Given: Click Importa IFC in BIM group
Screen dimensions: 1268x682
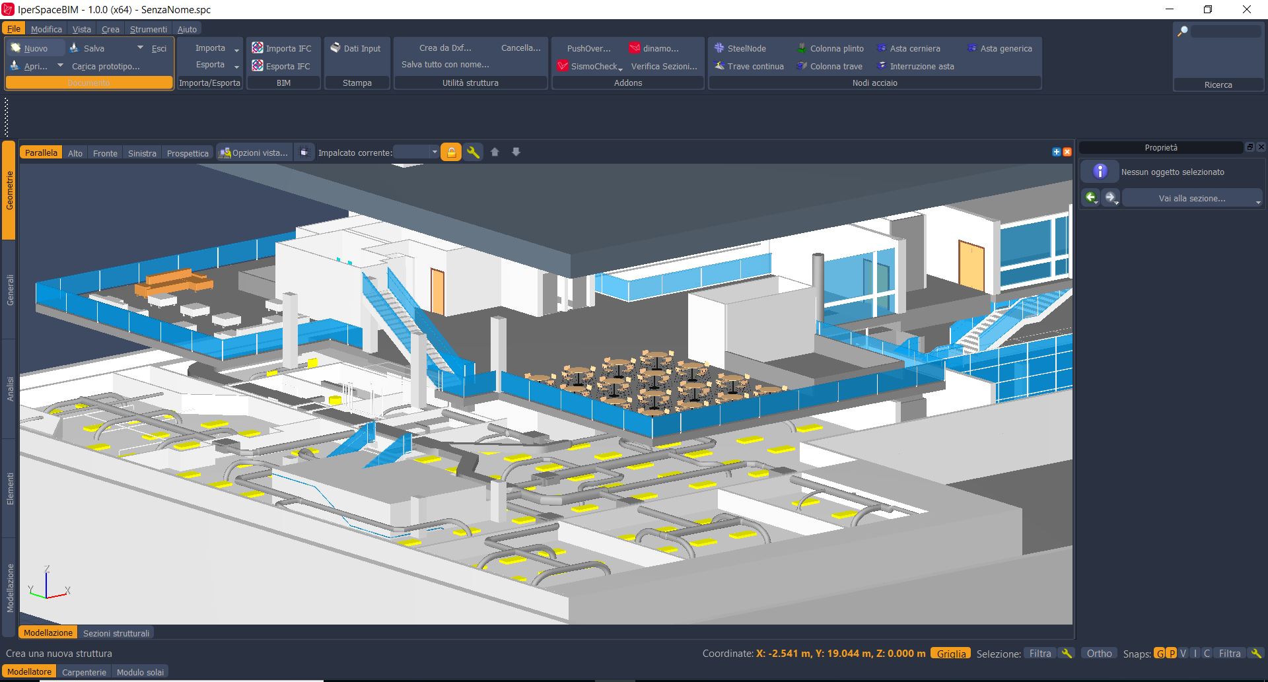Looking at the screenshot, I should 281,48.
